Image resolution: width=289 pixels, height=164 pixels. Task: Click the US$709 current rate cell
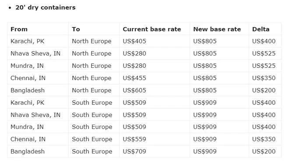point(134,151)
